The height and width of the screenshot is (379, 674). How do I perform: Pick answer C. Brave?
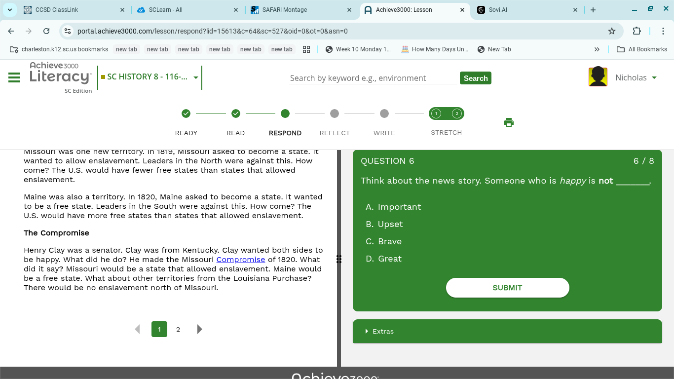[x=384, y=241]
